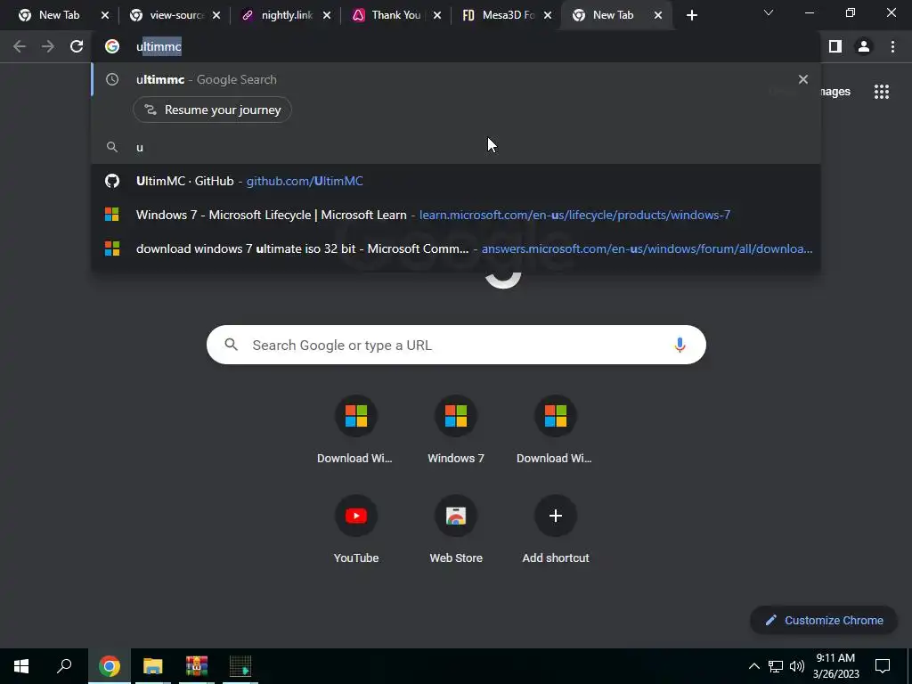The height and width of the screenshot is (684, 912).
Task: Open the Windows 7 shortcut tile
Action: click(456, 430)
